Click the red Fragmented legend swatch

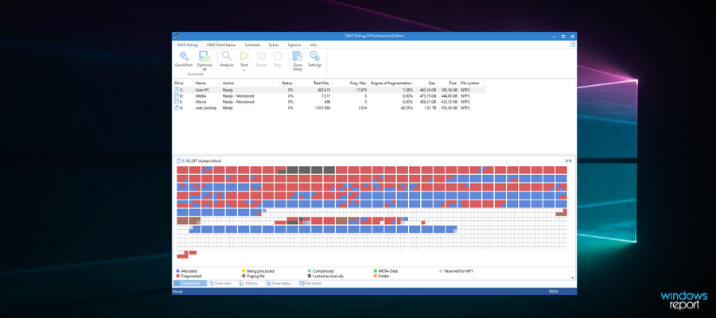[178, 277]
